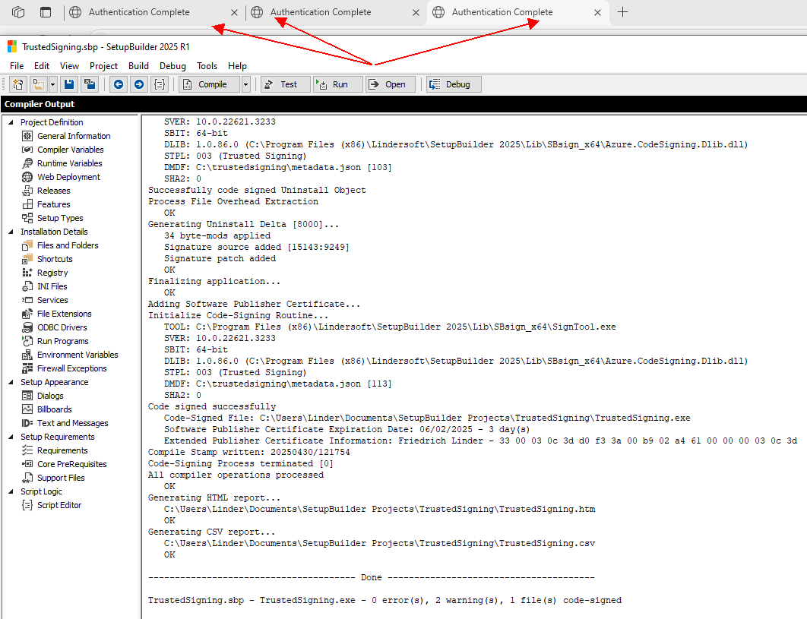The width and height of the screenshot is (807, 619).
Task: Select the ODBC Drivers icon in the sidebar
Action: click(28, 327)
